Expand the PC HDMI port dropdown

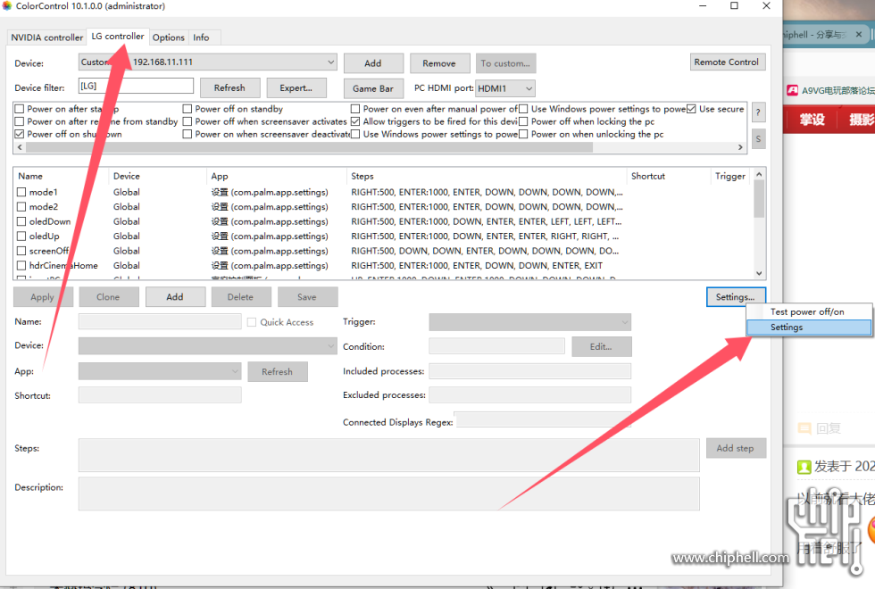tap(505, 88)
